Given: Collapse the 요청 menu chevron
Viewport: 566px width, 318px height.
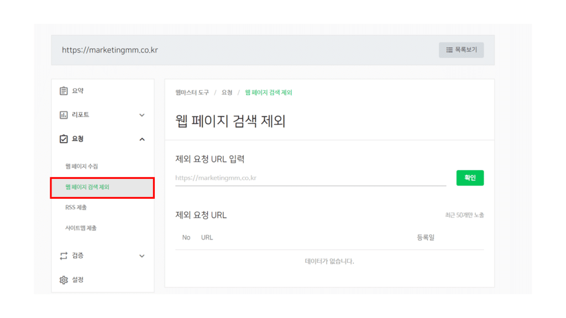Looking at the screenshot, I should 142,139.
